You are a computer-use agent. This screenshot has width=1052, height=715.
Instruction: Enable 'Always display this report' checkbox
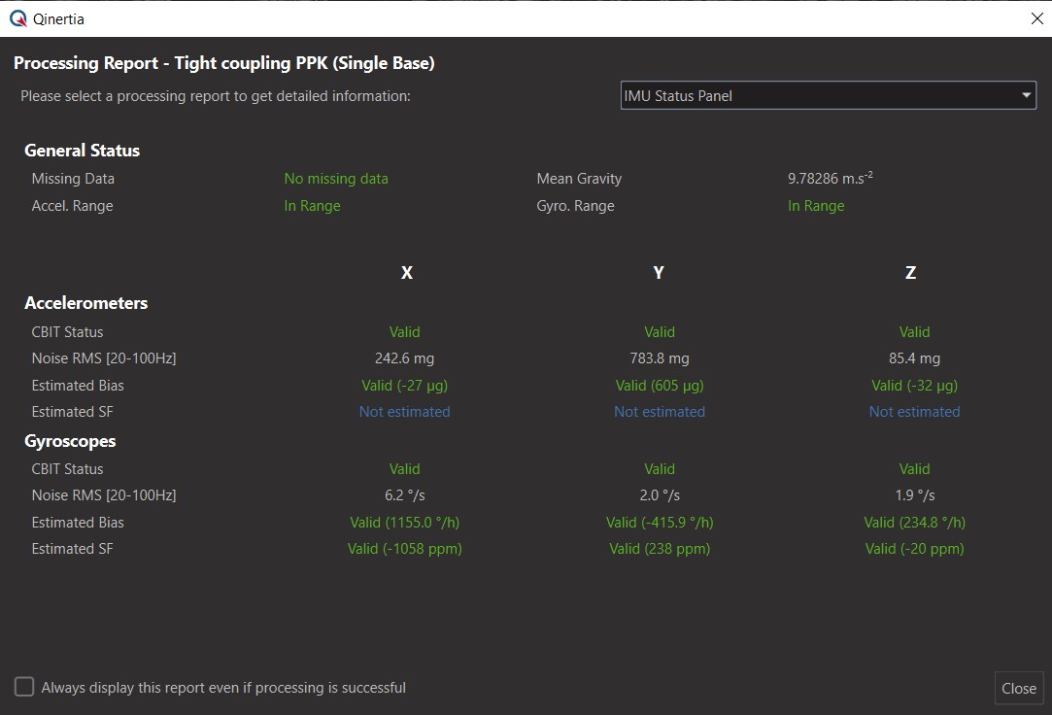(x=24, y=688)
